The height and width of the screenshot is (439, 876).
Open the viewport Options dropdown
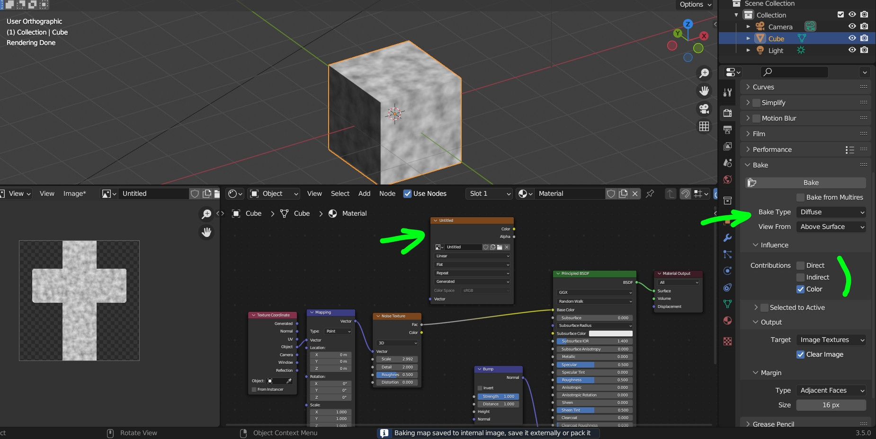click(x=696, y=4)
